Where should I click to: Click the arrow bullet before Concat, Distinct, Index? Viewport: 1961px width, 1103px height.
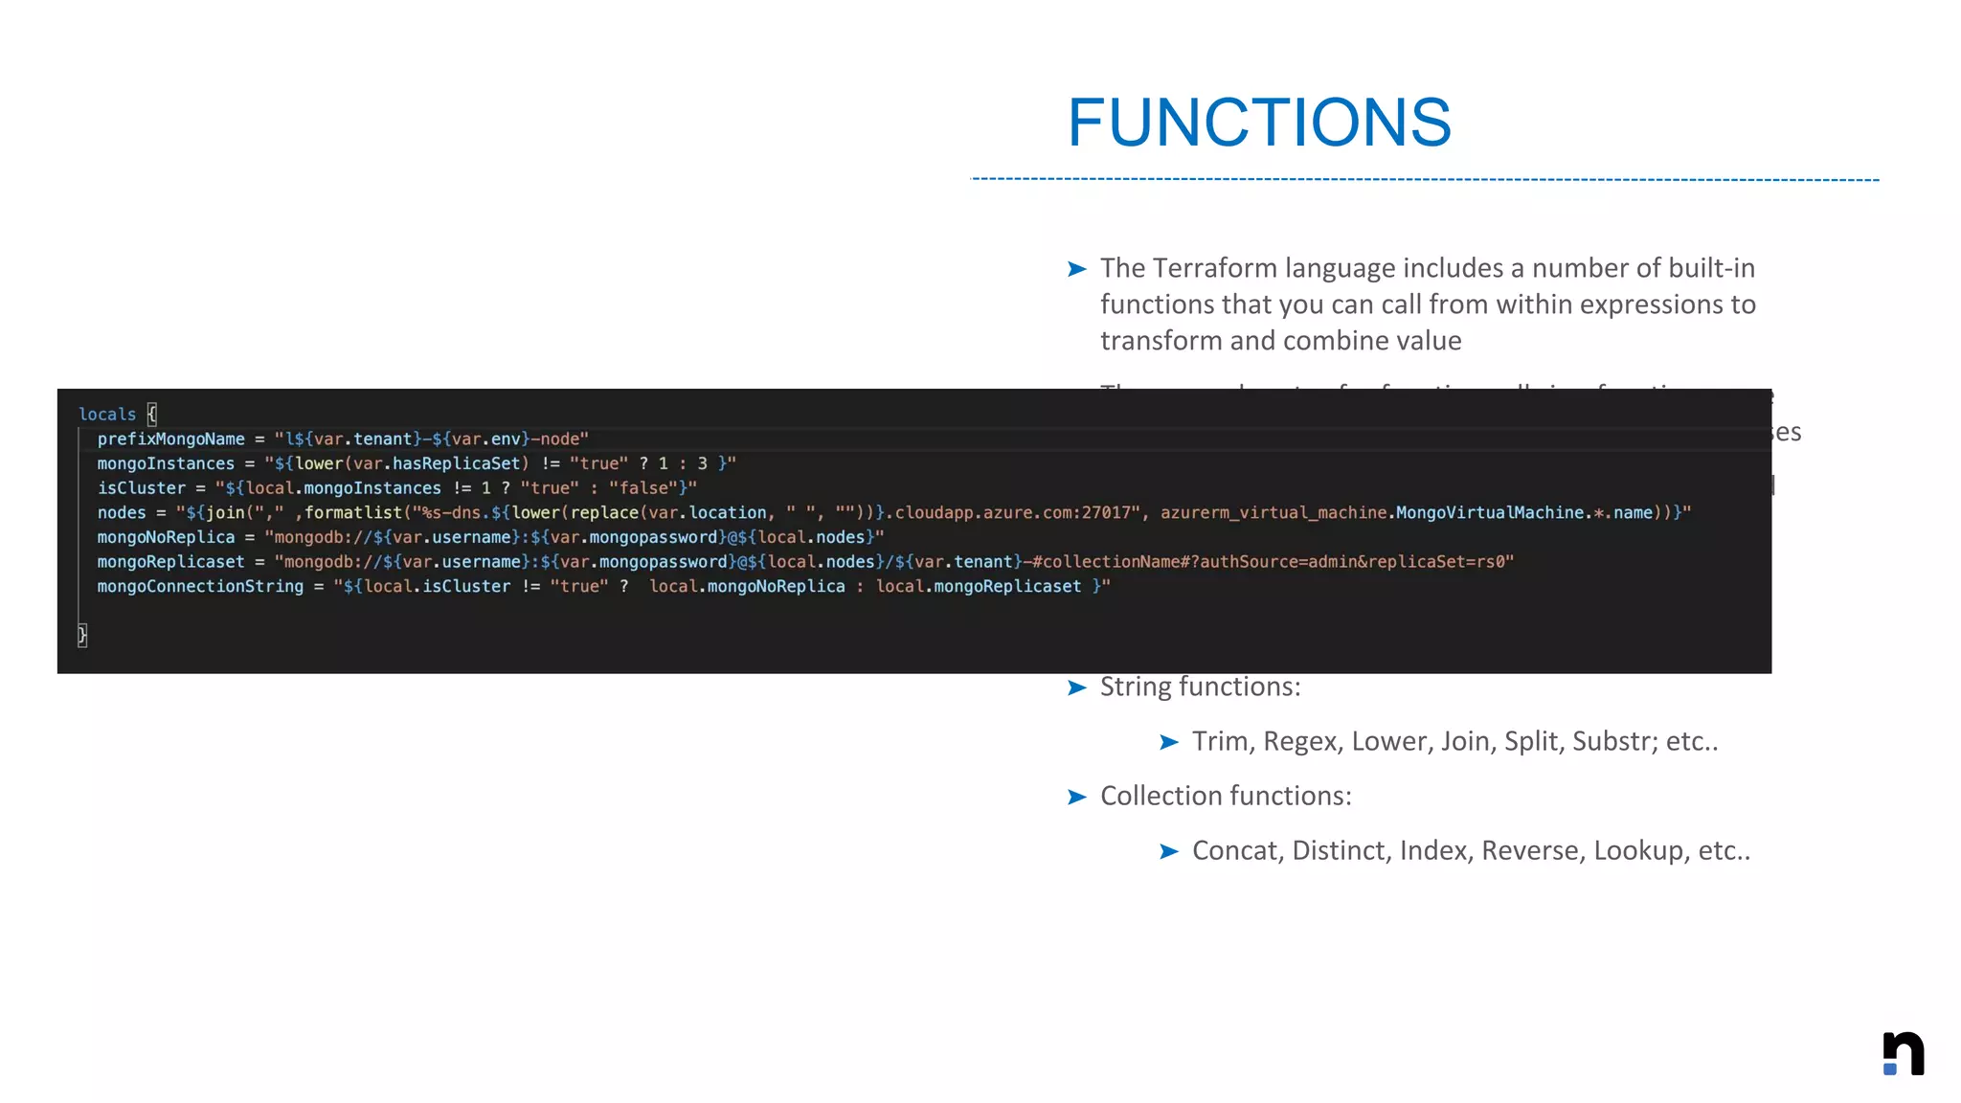click(x=1168, y=851)
